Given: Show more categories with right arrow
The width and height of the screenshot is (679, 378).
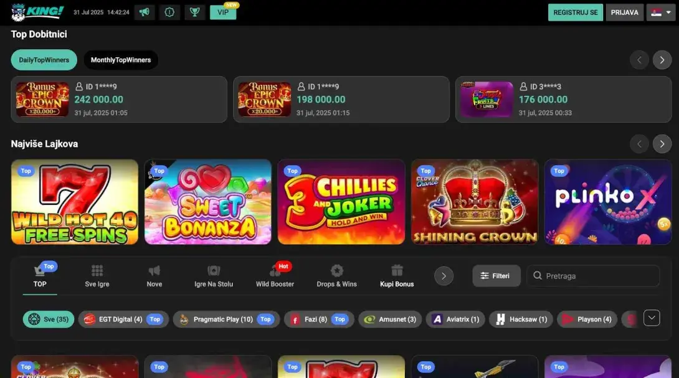Looking at the screenshot, I should point(444,276).
